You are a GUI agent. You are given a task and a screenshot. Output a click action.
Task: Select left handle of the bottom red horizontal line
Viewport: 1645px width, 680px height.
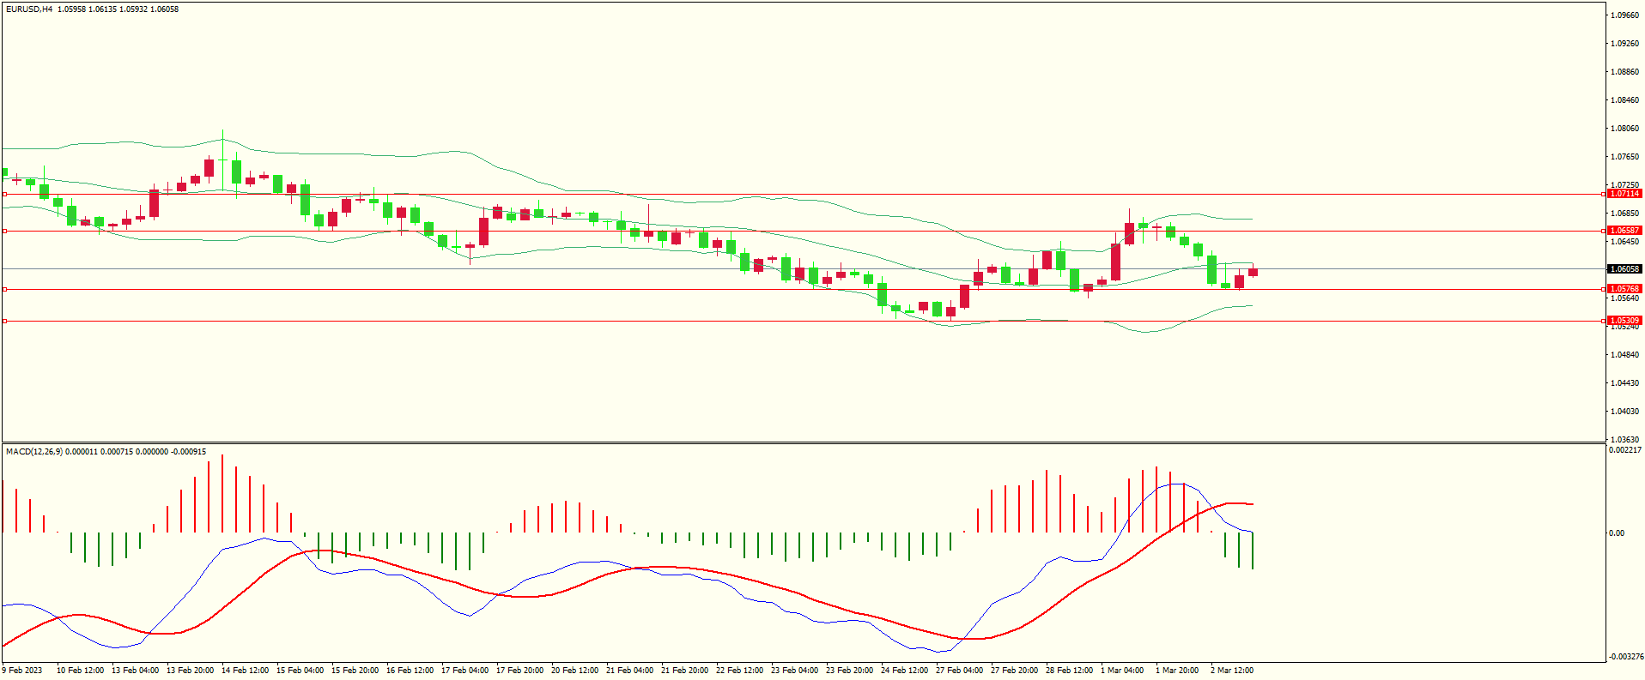[4, 322]
